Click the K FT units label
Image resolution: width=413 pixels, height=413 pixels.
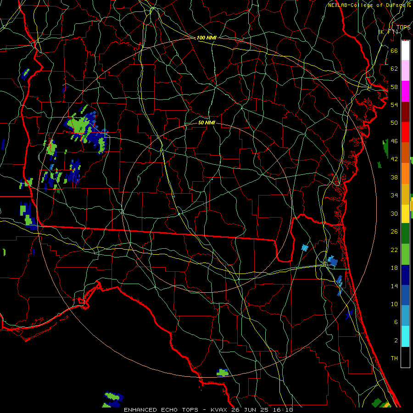tap(388, 32)
